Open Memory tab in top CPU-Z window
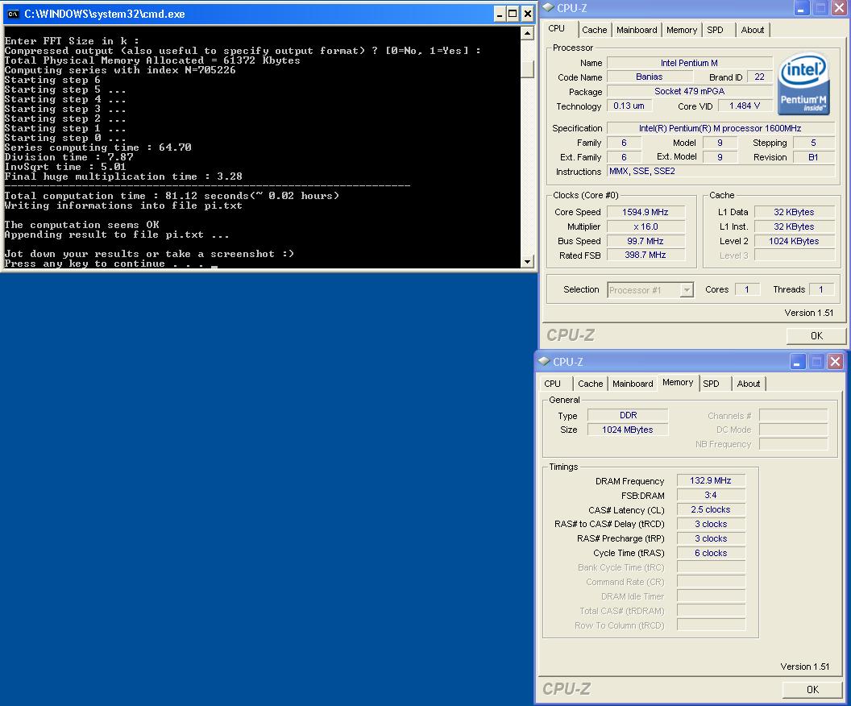This screenshot has width=851, height=706. 682,30
